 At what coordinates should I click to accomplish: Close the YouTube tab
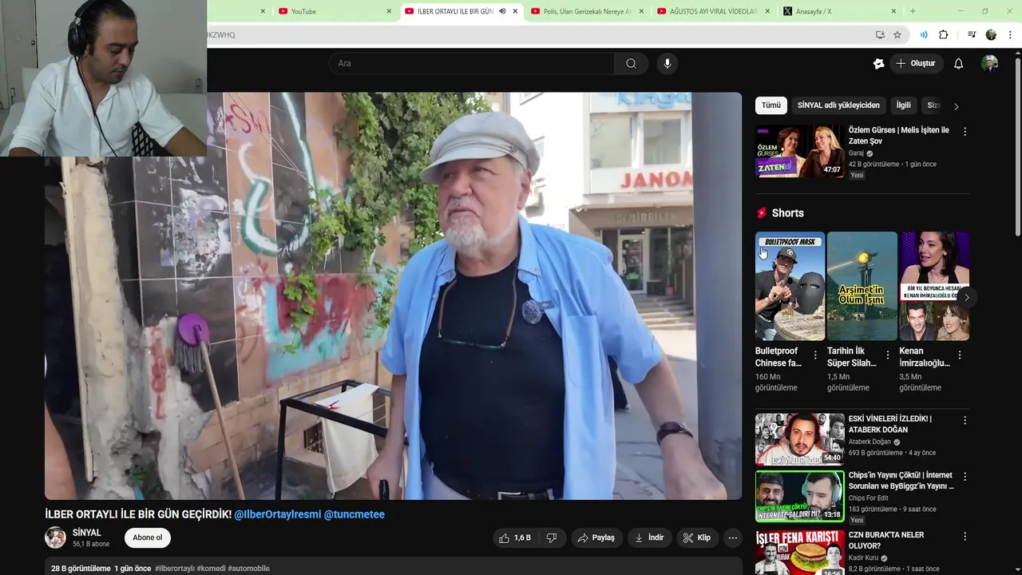coord(389,11)
